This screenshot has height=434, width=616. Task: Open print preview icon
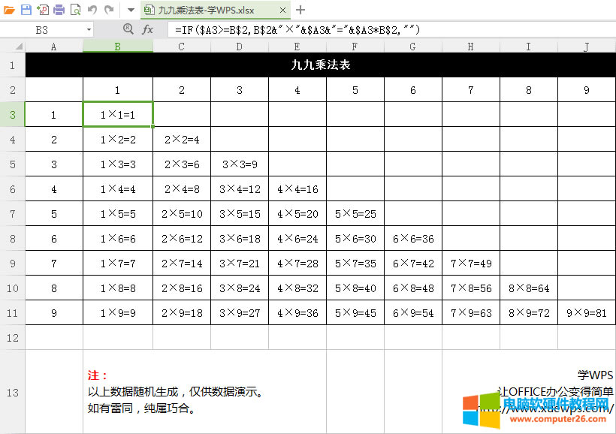pos(75,10)
